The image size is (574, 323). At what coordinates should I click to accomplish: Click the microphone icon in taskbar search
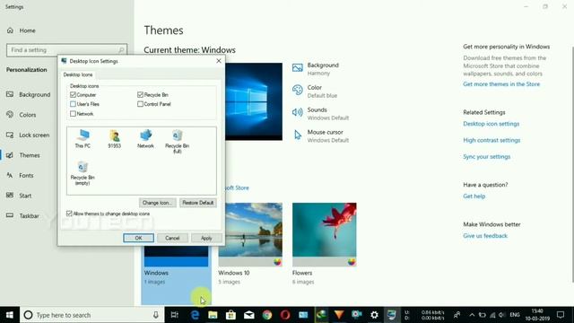(x=155, y=315)
